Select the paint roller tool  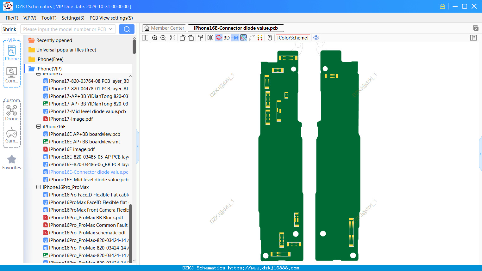click(201, 38)
